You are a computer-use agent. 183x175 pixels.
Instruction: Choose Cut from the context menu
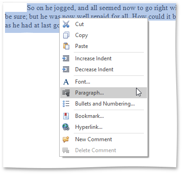click(103, 24)
